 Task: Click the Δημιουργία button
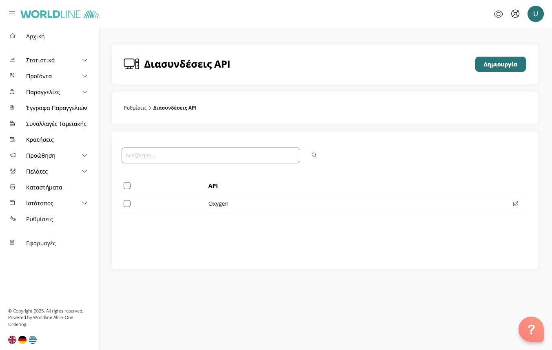(x=500, y=64)
